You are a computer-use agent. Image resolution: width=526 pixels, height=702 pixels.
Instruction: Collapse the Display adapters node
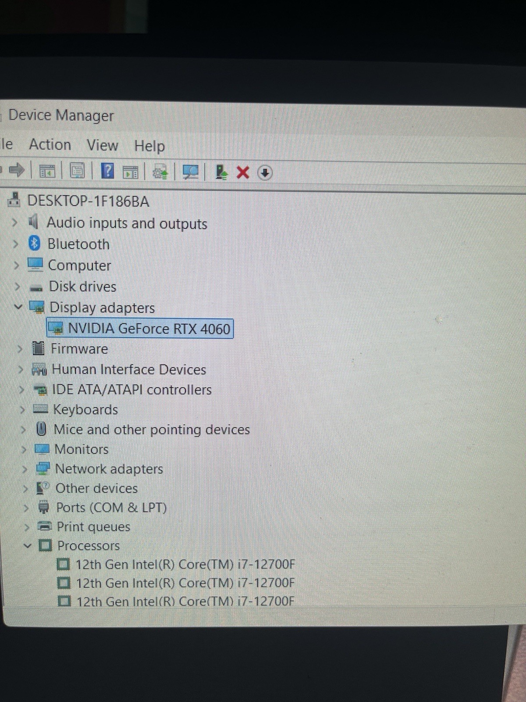click(18, 307)
